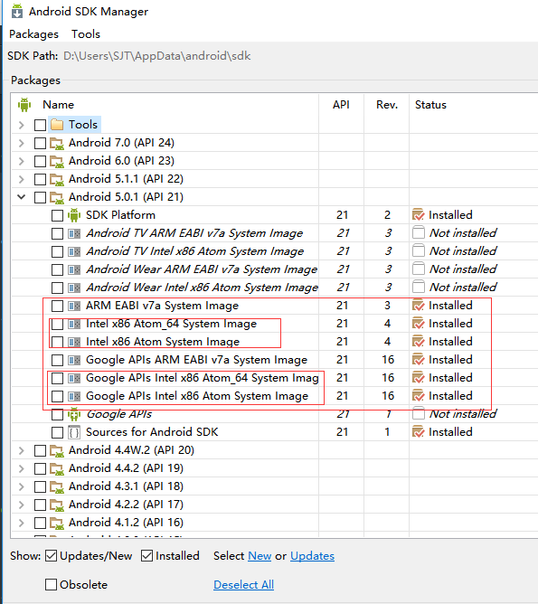The image size is (538, 604).
Task: Expand the Android 4.1.2 (API 16) node
Action: point(22,523)
